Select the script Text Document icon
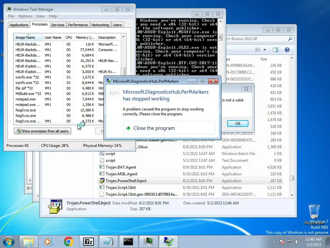This screenshot has width=330, height=248. pos(102,160)
